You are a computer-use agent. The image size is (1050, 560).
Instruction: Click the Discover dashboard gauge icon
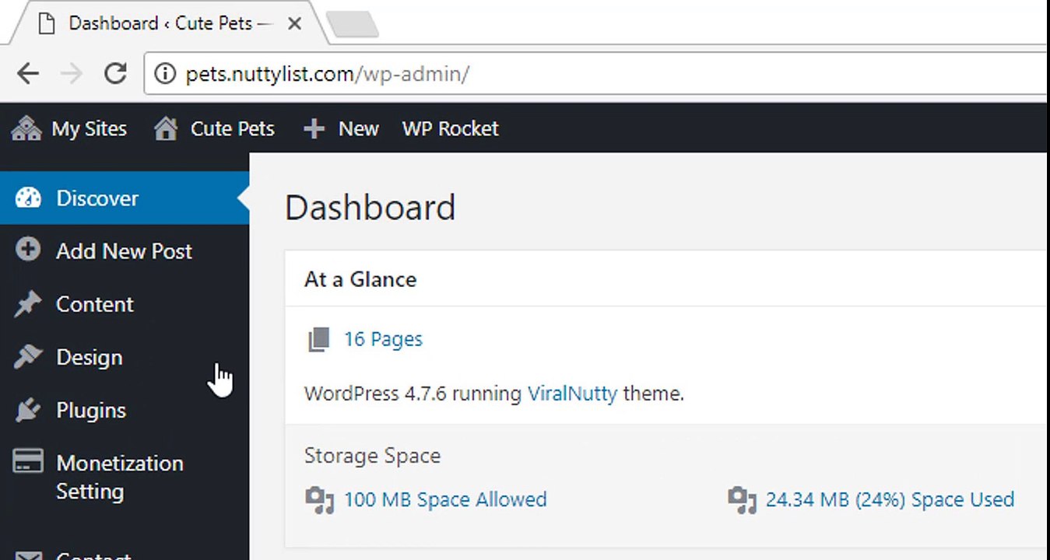pos(28,198)
